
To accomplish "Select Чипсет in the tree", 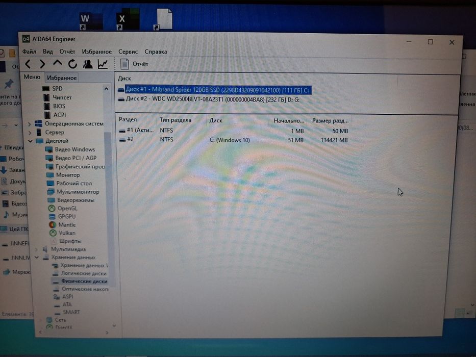I will coord(62,97).
